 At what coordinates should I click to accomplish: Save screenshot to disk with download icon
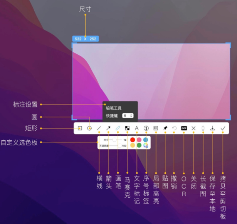(212, 128)
